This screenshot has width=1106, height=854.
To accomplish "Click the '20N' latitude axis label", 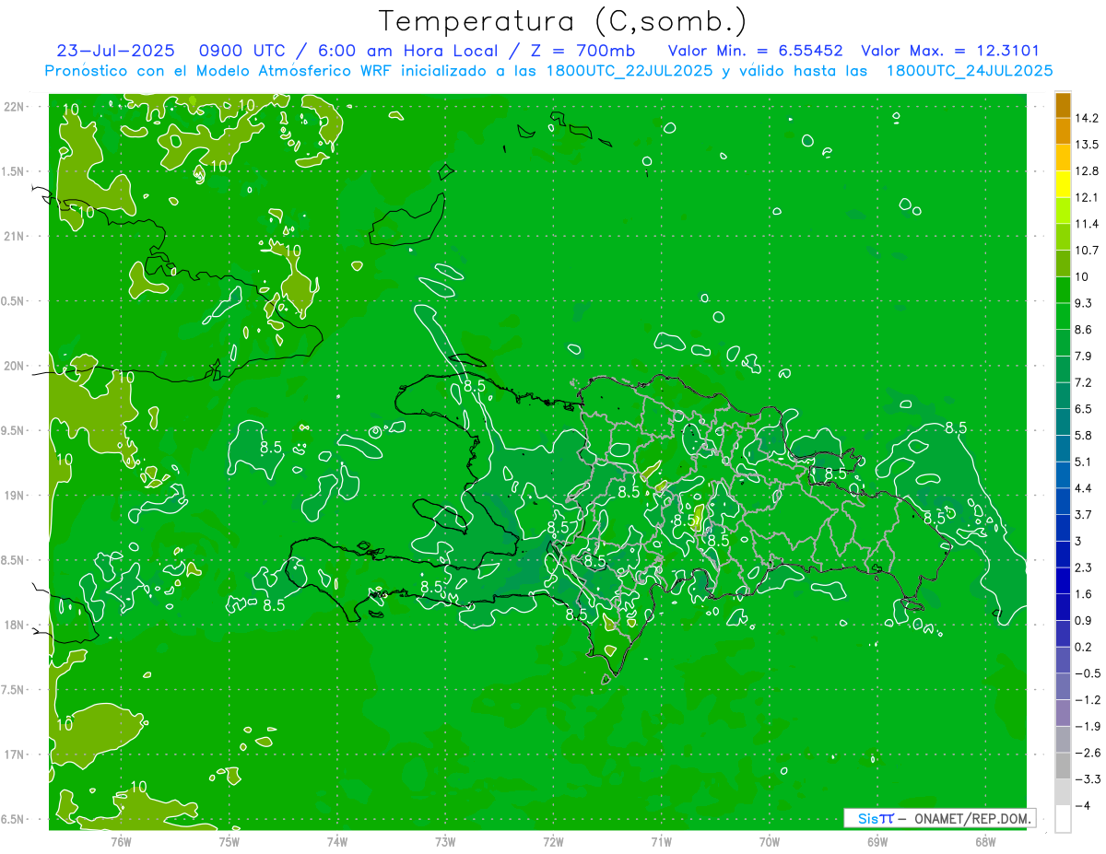I will click(15, 366).
